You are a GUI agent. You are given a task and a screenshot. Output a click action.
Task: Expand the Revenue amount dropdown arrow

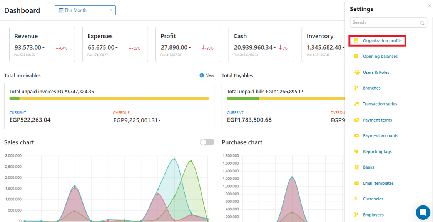click(43, 48)
